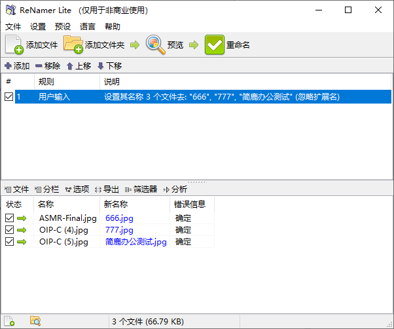
Task: Open the 选项 options dropdown
Action: [x=77, y=189]
